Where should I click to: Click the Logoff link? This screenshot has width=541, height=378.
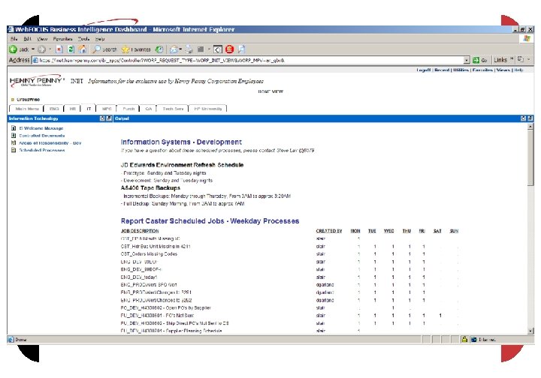[423, 70]
